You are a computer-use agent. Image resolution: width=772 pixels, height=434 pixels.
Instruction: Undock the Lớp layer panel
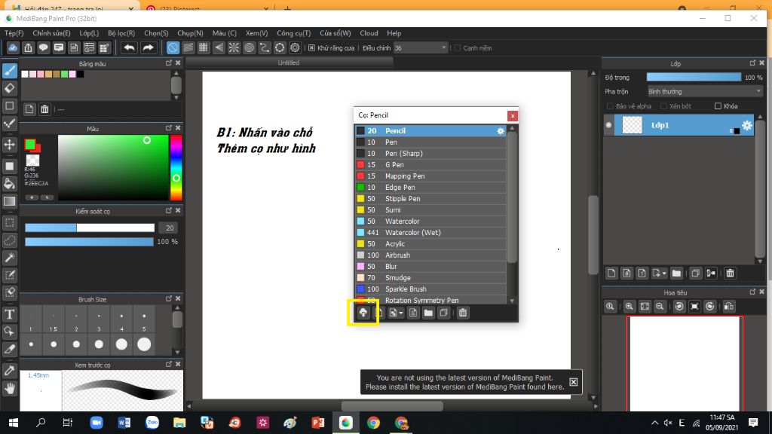(752, 63)
